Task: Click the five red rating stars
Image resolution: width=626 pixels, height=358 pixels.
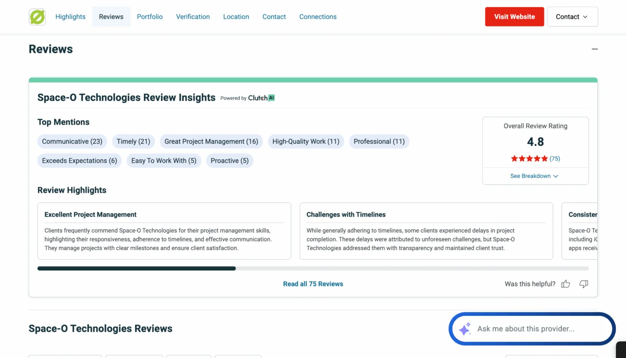Action: [x=529, y=159]
